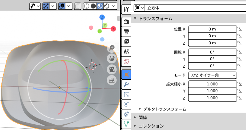The image size is (246, 130).
Task: Click the negative Z axis light-blue ball
Action: click(102, 39)
